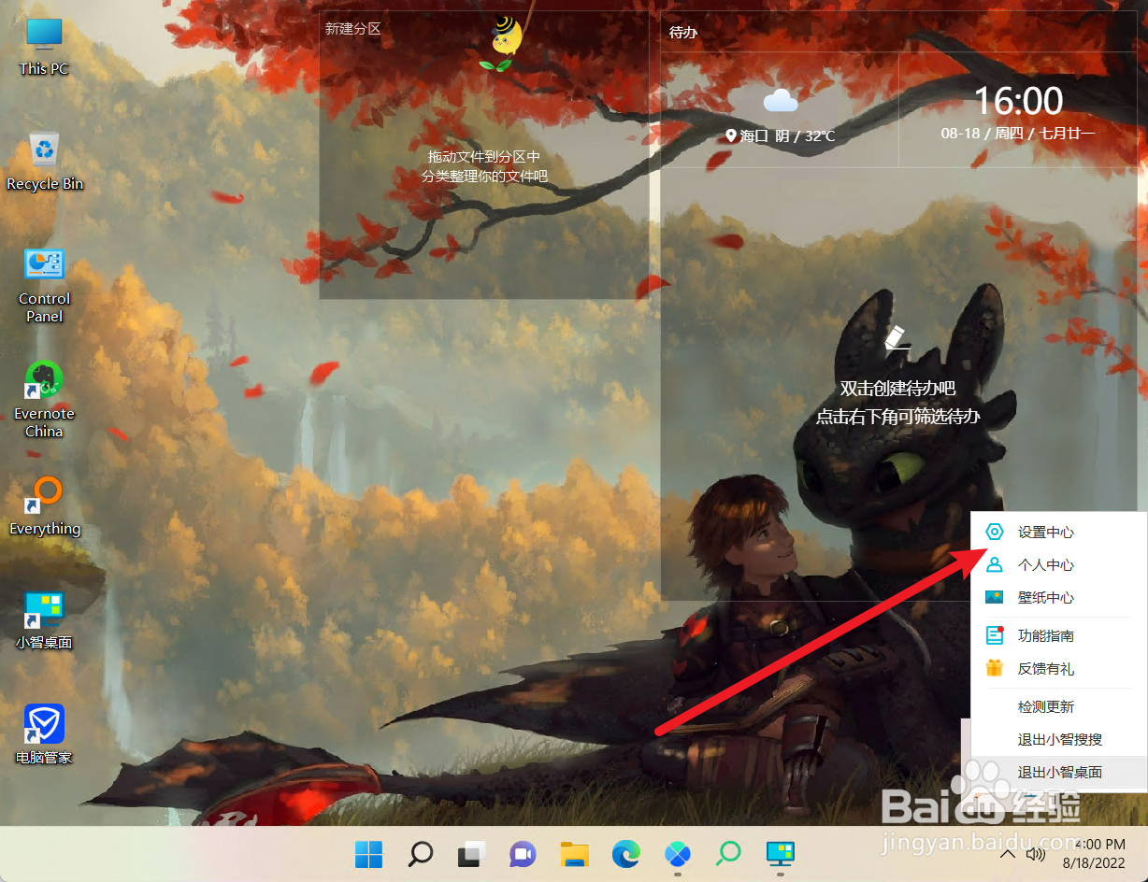The width and height of the screenshot is (1148, 882).
Task: Select the Recycle Bin desktop icon
Action: (x=45, y=161)
